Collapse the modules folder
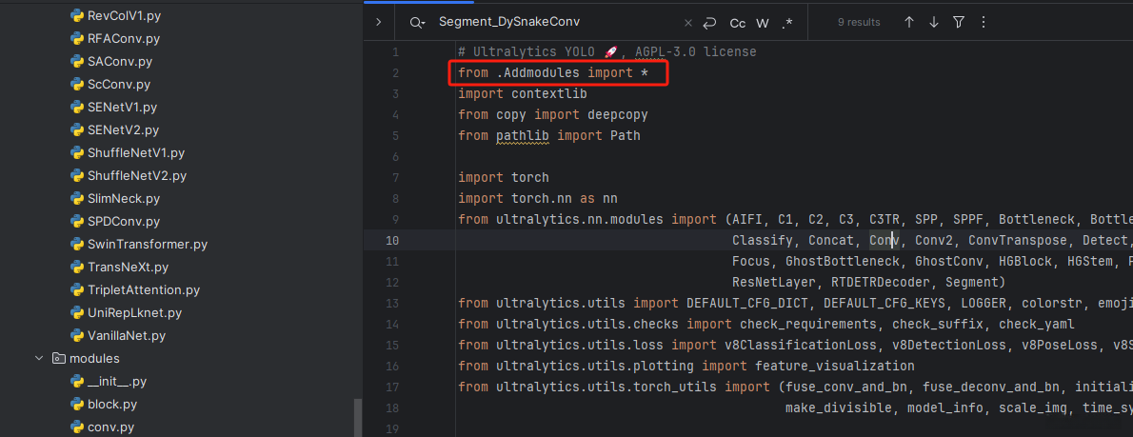 coord(39,359)
